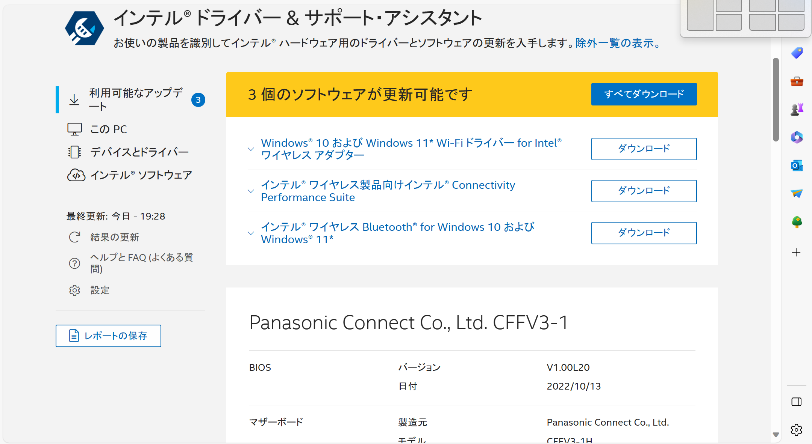This screenshot has width=812, height=444.
Task: Refresh results via 結果の更新
Action: (115, 237)
